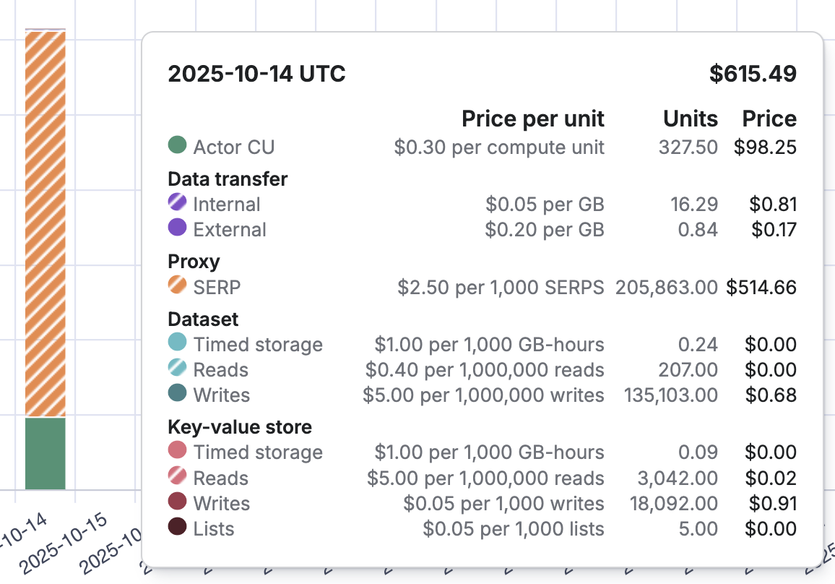Click the green Actor CU legend dot

(177, 146)
